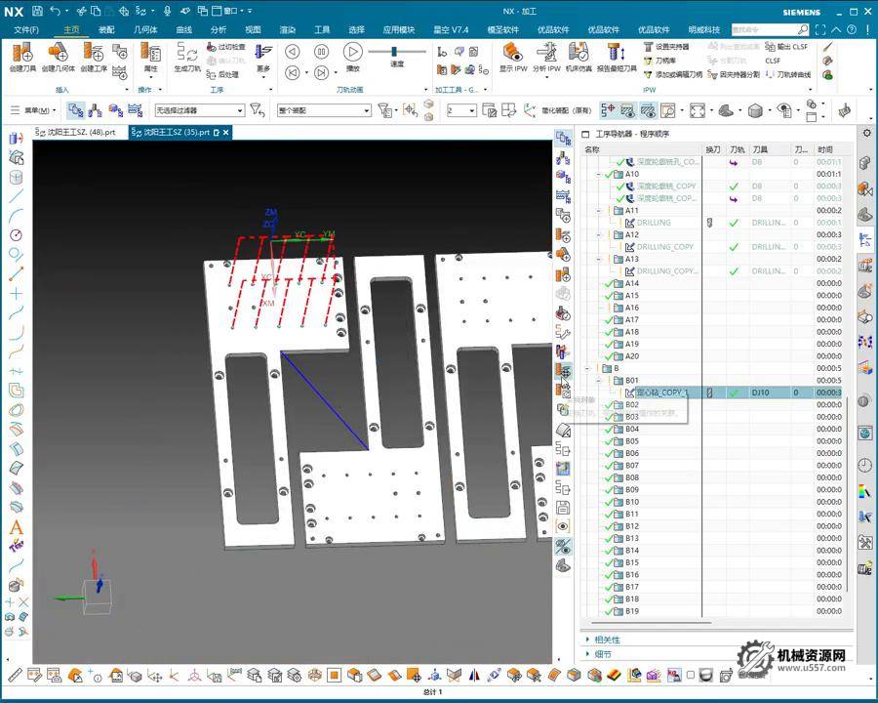Collapse the A11 program group
The height and width of the screenshot is (703, 878).
point(599,211)
